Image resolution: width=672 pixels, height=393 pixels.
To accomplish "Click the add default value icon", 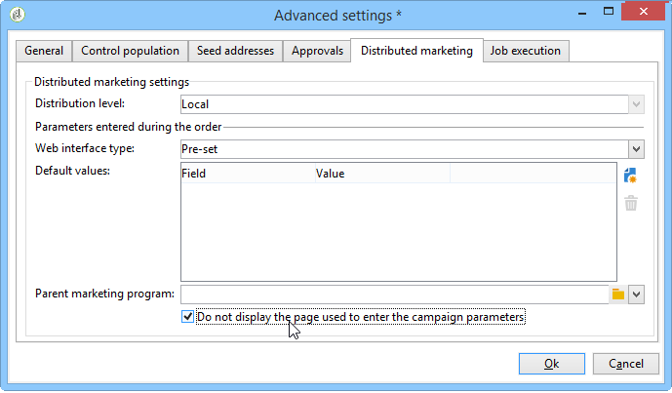I will coord(630,176).
